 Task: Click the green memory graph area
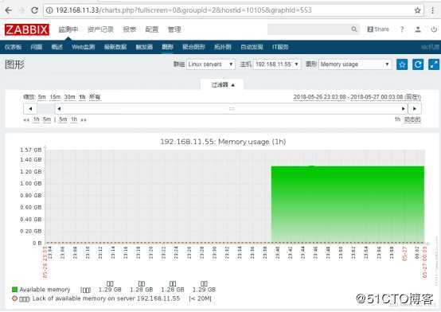click(348, 205)
